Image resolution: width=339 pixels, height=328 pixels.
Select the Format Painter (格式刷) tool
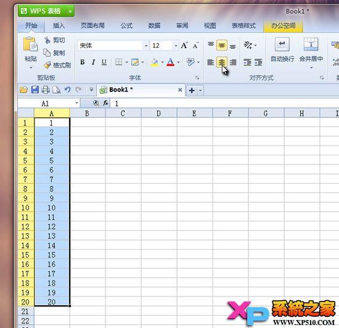click(57, 65)
